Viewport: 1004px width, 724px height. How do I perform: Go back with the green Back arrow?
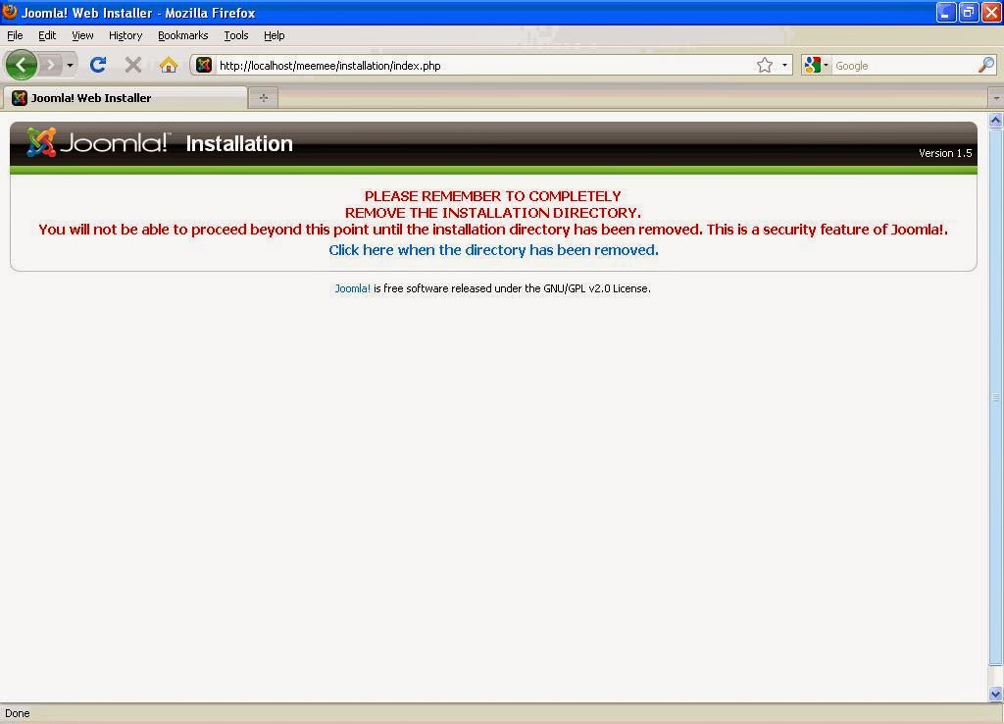[x=22, y=65]
